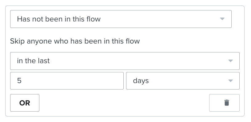251x122 pixels.
Task: Click the caret arrow beside 'days'
Action: 230,81
